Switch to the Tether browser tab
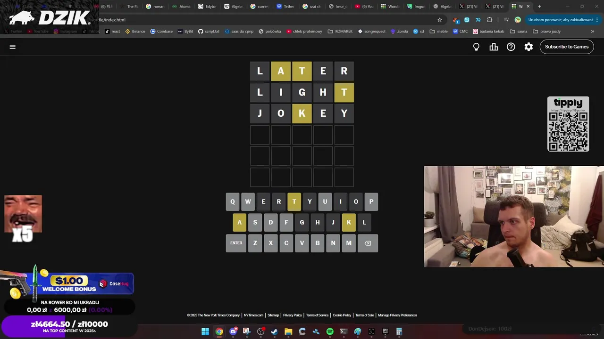 click(285, 6)
